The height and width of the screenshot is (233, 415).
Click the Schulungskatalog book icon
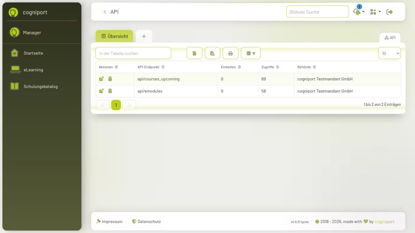15,86
